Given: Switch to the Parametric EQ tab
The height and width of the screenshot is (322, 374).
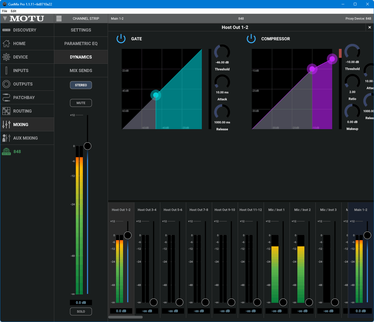Looking at the screenshot, I should point(81,43).
